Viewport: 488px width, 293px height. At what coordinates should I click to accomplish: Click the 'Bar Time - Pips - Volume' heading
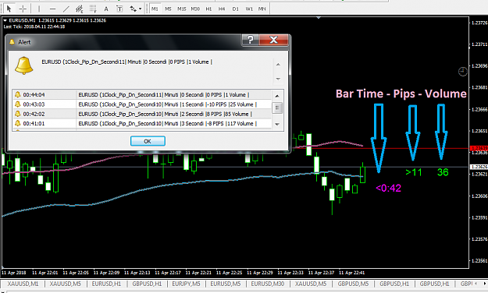[401, 94]
